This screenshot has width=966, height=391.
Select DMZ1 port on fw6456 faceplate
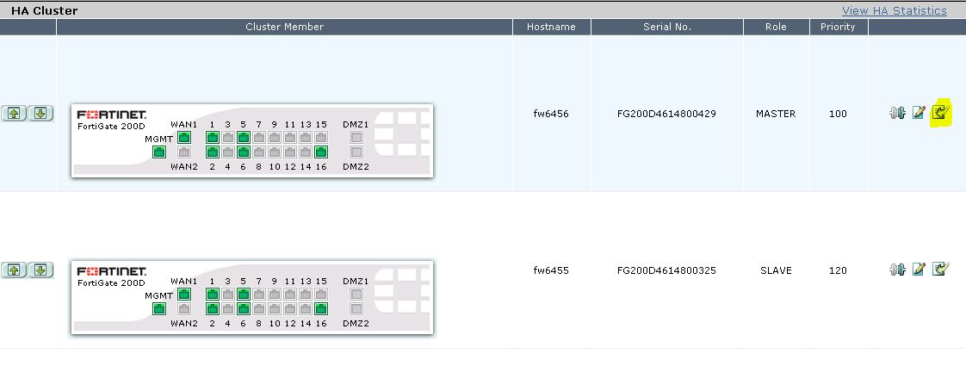(356, 137)
